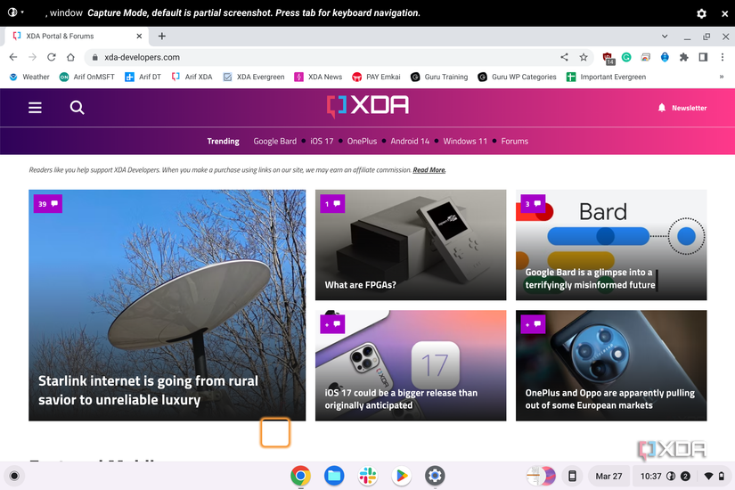
Task: Go back to the previous page
Action: click(x=13, y=57)
